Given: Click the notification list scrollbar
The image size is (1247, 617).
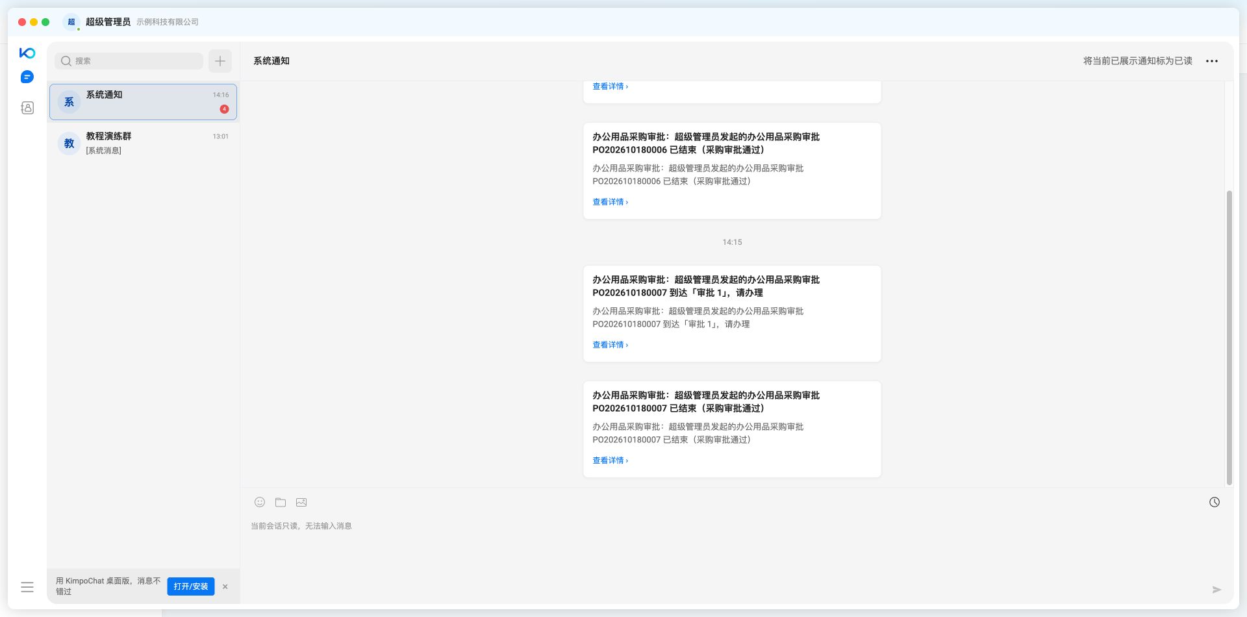Looking at the screenshot, I should click(x=1229, y=338).
